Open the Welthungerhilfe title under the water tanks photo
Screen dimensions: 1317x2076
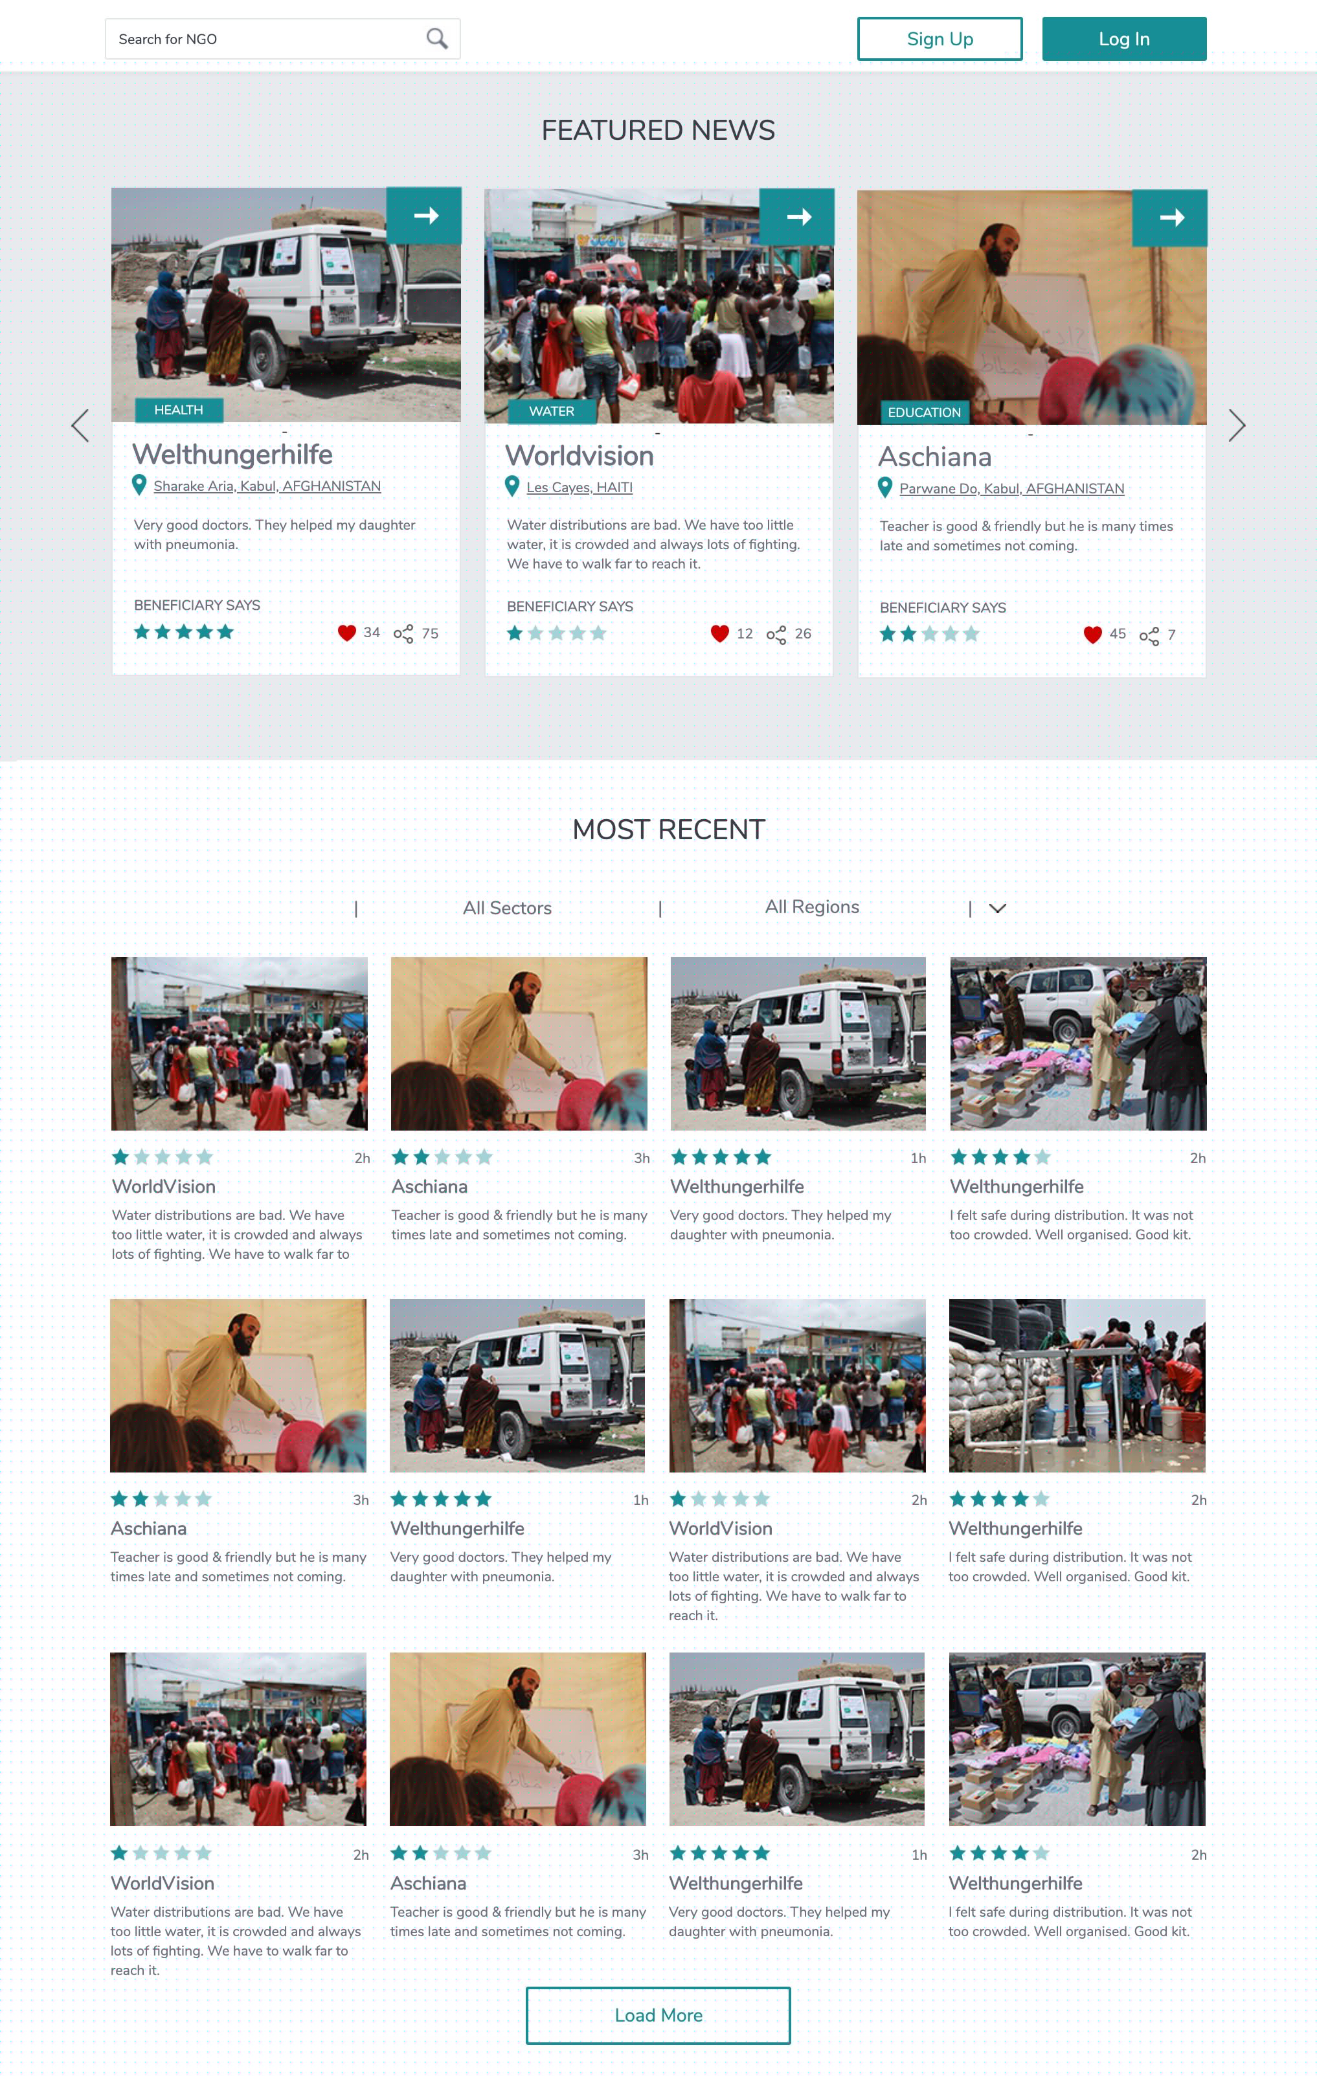[x=1015, y=1529]
